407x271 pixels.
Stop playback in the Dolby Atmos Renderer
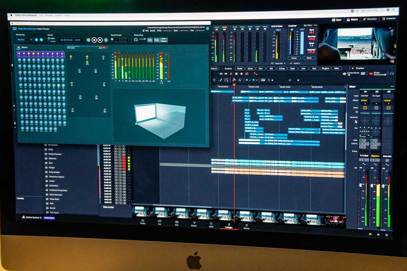[x=94, y=40]
